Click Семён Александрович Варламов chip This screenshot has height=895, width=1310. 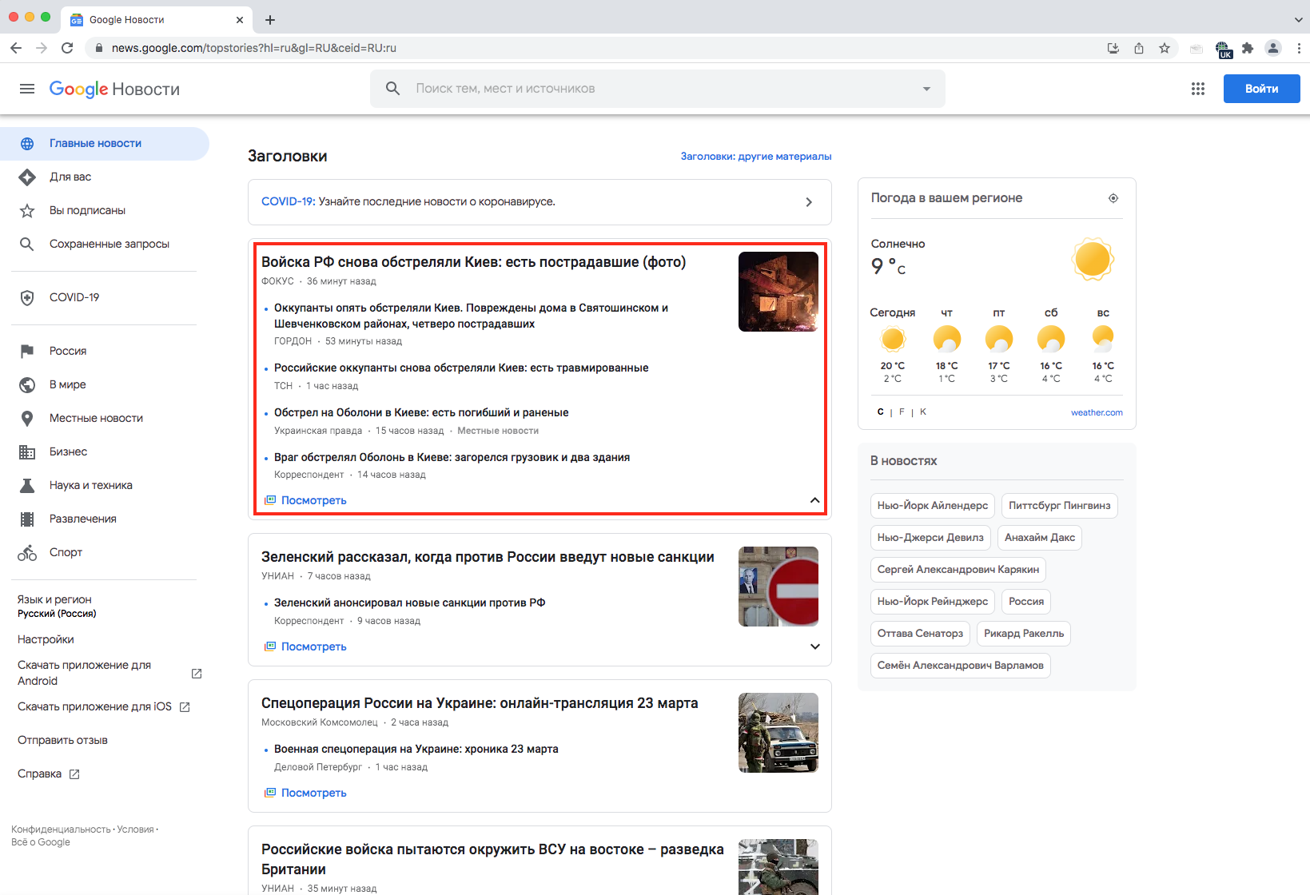tap(960, 666)
